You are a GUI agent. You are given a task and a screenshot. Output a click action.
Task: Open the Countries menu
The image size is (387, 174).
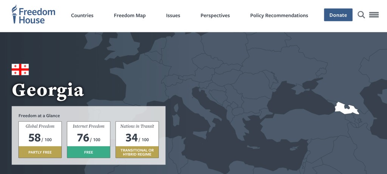point(82,15)
